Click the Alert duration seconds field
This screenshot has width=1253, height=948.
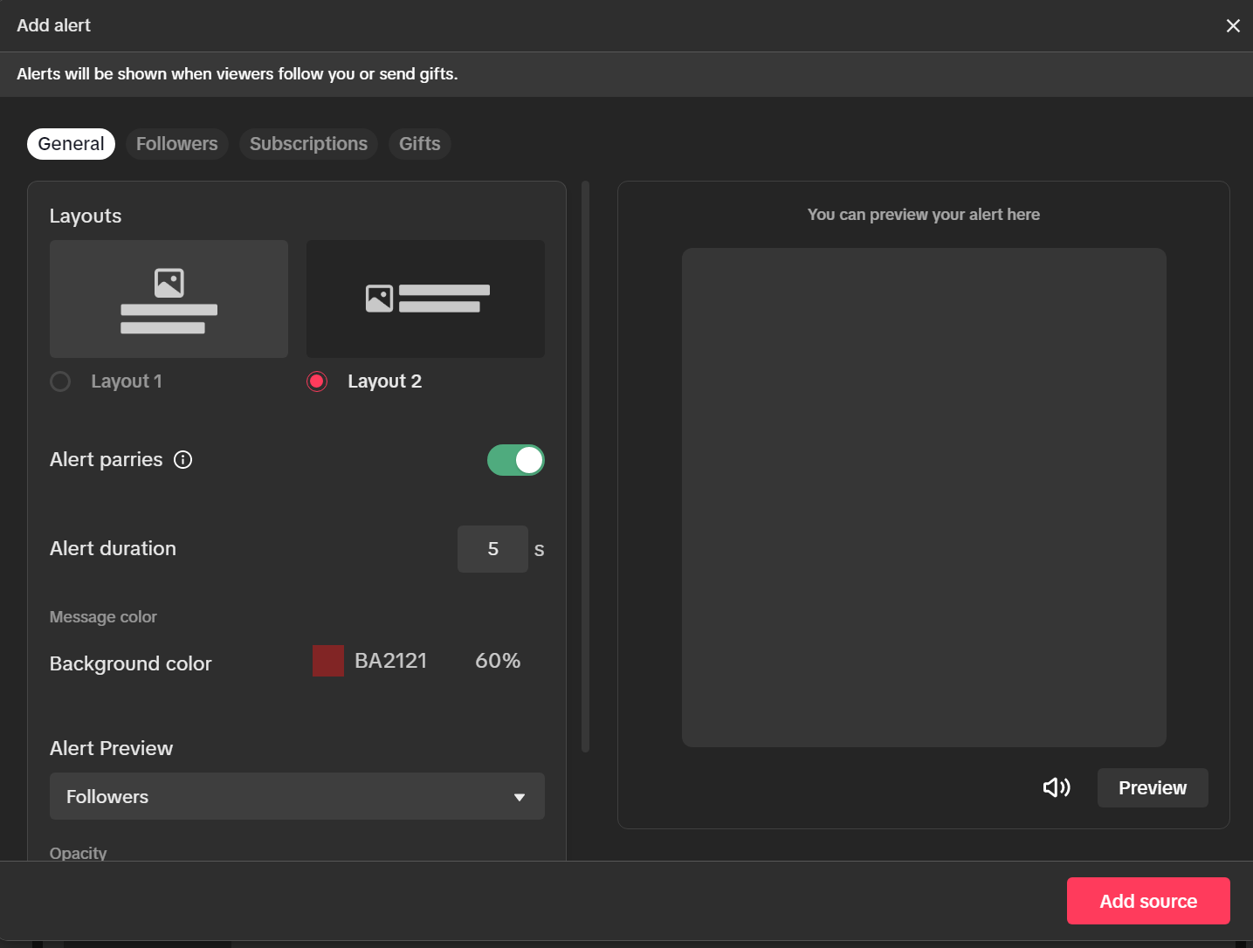[x=492, y=549]
